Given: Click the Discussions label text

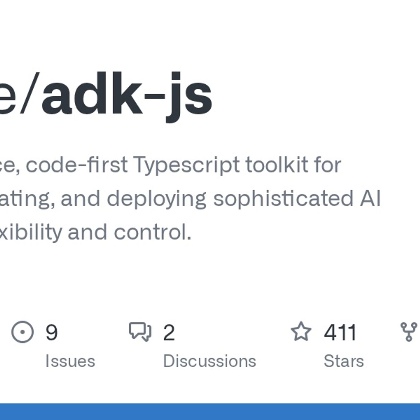Looking at the screenshot, I should click(x=210, y=360).
